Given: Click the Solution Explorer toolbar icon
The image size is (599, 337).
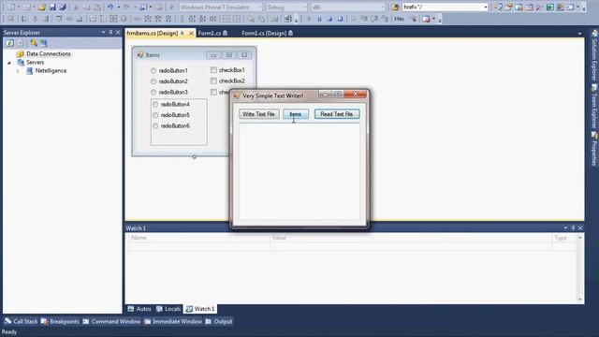Looking at the screenshot, I should coord(498,7).
